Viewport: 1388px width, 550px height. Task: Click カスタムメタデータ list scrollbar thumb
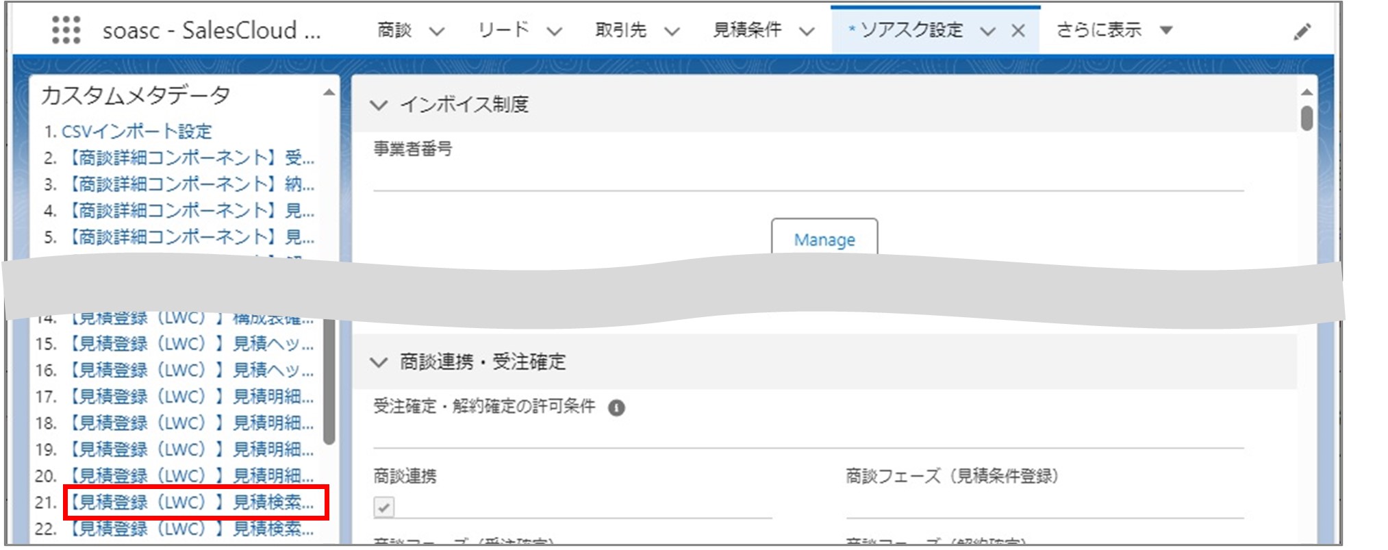329,382
